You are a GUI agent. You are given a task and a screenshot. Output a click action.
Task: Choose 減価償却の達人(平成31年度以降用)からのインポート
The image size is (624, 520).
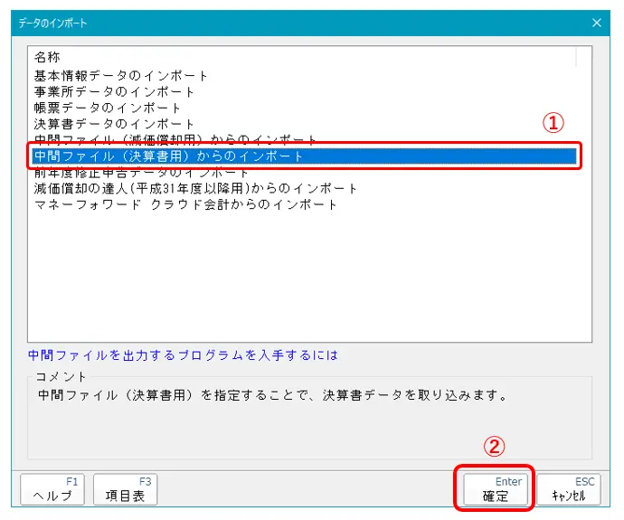coord(196,188)
